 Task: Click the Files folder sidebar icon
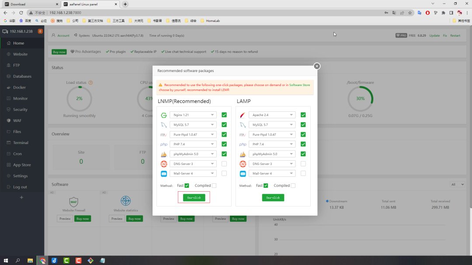8,131
